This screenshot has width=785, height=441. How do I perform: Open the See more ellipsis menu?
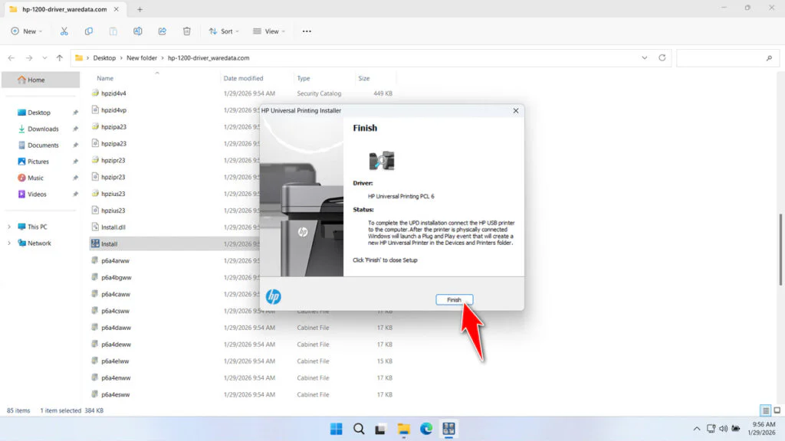pos(306,31)
